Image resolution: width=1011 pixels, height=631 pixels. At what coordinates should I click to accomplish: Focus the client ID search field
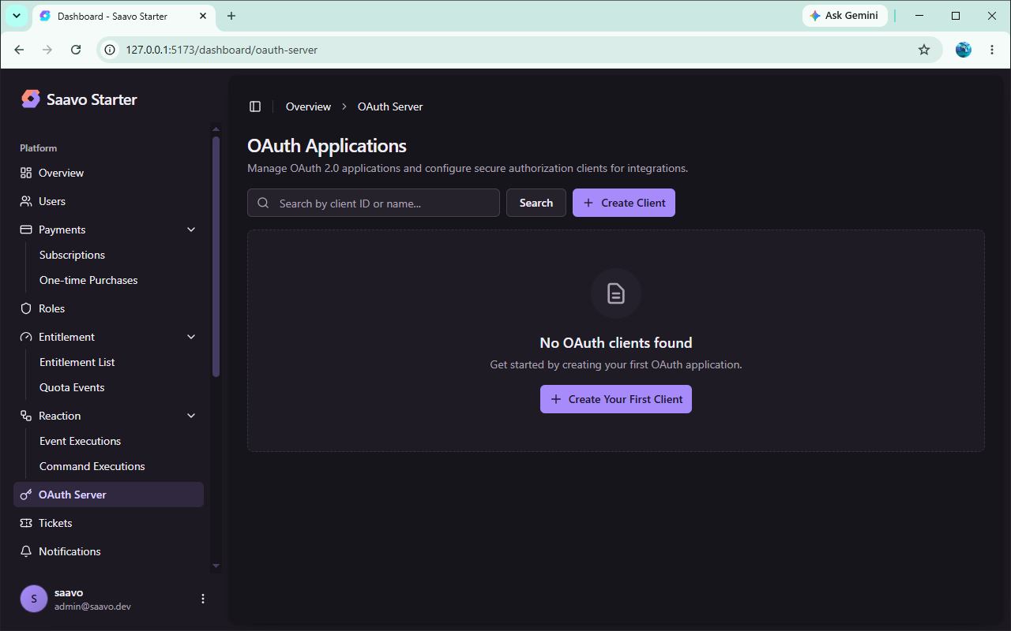(374, 203)
